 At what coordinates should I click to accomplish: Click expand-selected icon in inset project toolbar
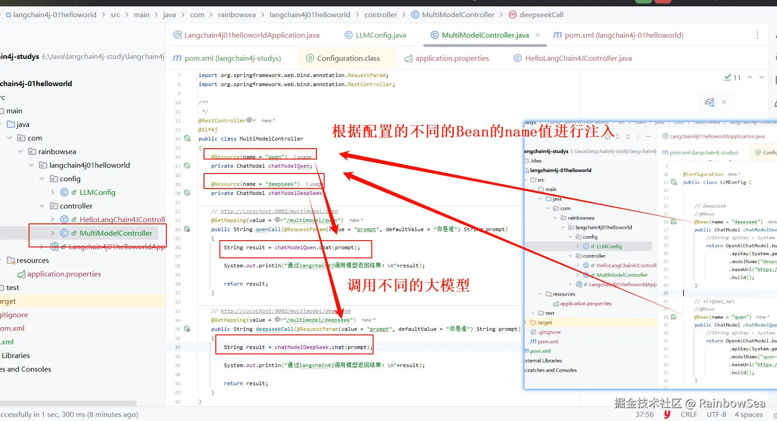(617, 136)
